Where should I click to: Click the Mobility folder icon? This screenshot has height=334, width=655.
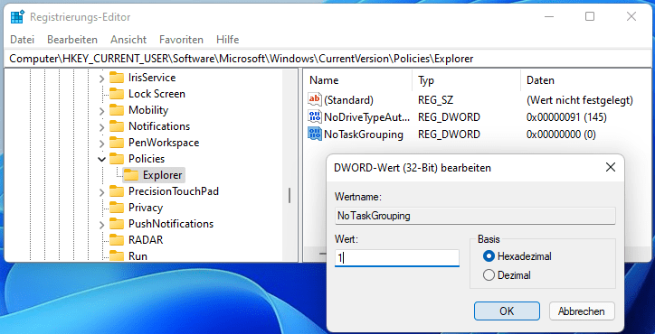(x=117, y=110)
